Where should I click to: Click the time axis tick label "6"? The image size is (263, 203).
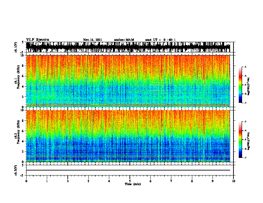point(151,181)
